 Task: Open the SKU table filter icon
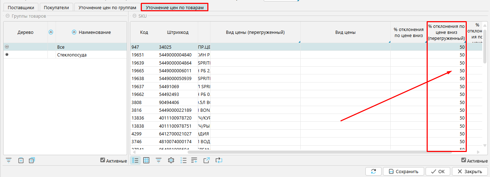click(x=159, y=160)
